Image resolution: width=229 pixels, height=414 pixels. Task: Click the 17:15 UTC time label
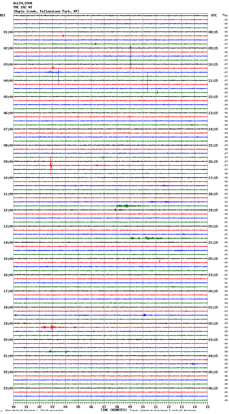click(213, 178)
